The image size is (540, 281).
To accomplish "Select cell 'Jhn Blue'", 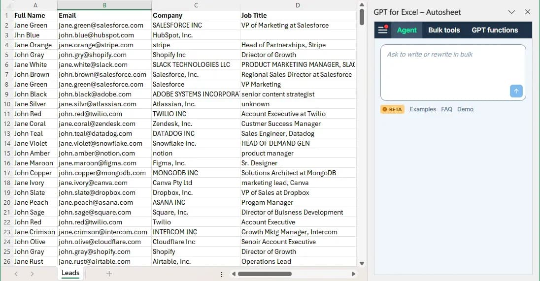I will click(35, 35).
